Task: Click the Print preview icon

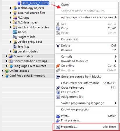Action: tap(58, 121)
